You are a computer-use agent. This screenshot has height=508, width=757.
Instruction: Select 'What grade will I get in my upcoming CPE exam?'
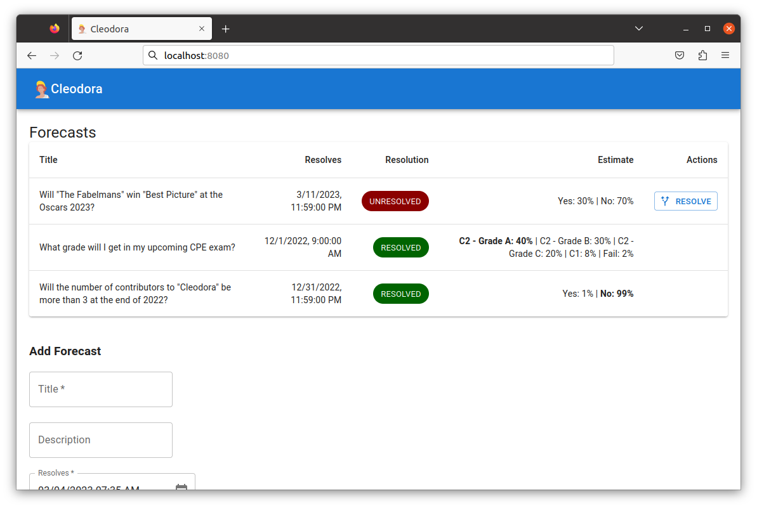[x=137, y=247]
